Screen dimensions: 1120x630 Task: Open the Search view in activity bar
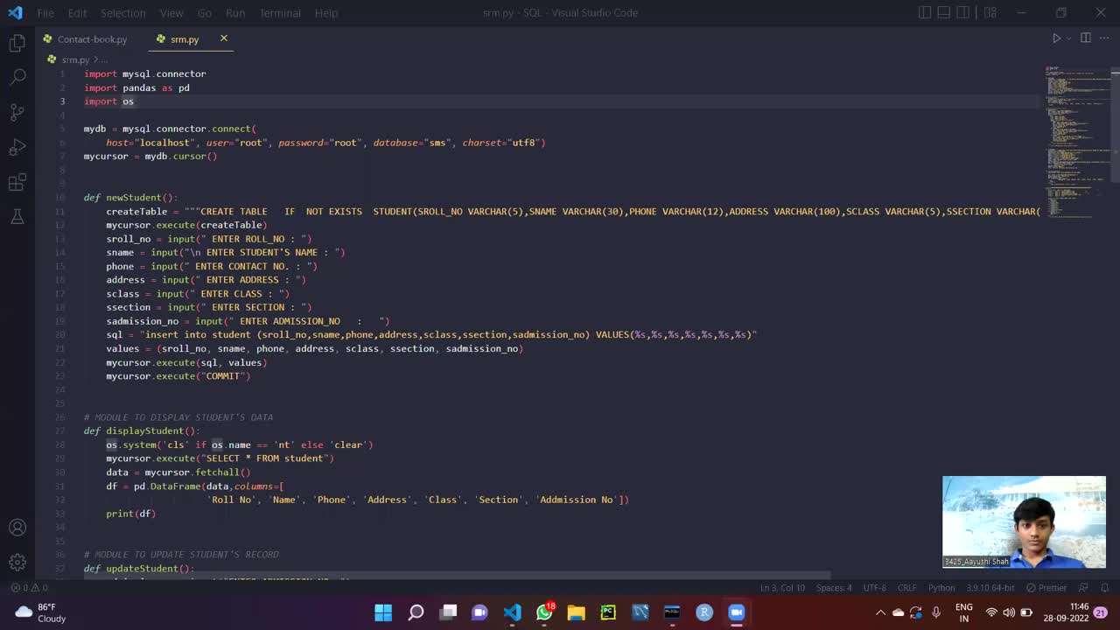pos(17,78)
